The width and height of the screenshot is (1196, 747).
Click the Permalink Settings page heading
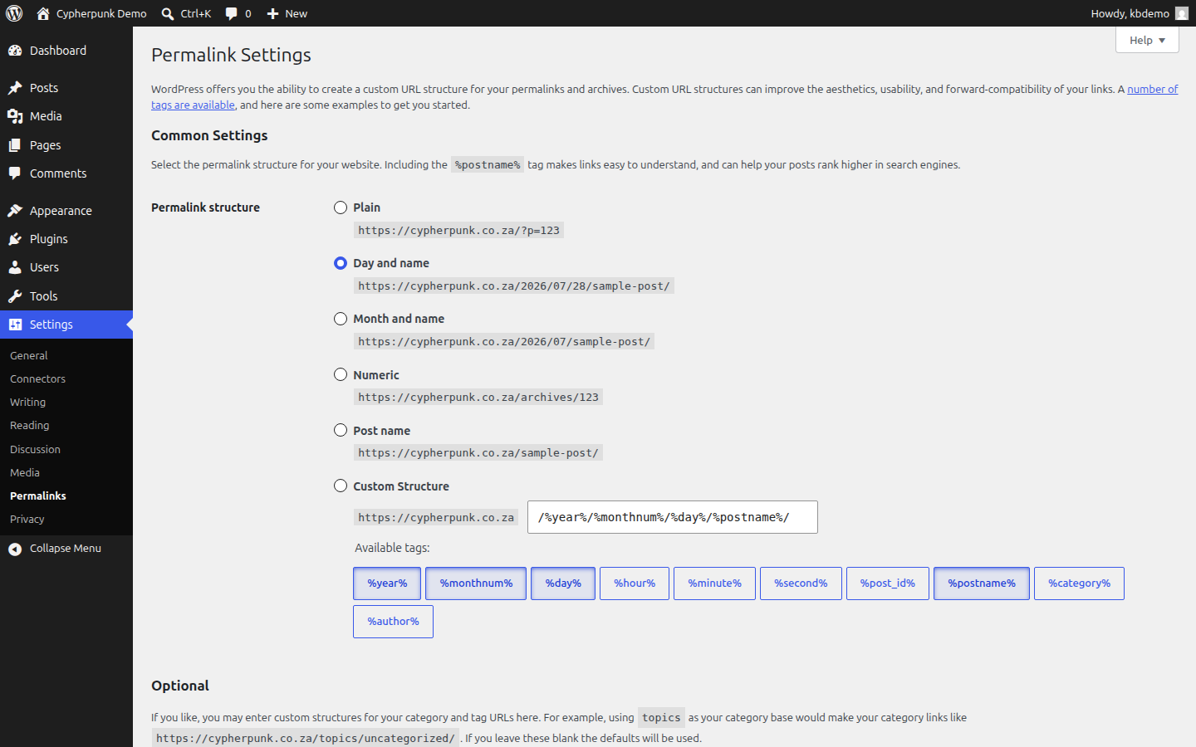231,55
